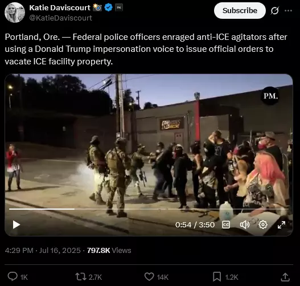This screenshot has height=286, width=300.
Task: Play the paused video
Action: (17, 224)
